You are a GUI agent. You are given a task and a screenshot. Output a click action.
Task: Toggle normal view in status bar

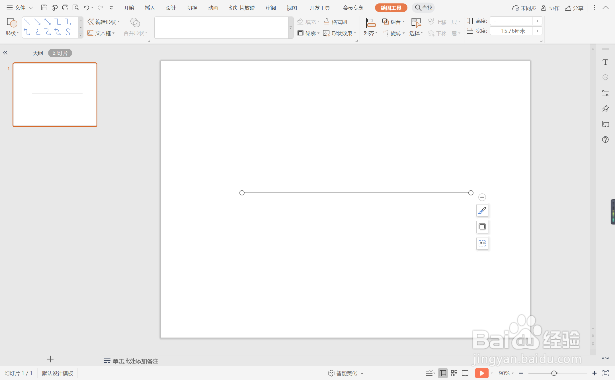[x=443, y=373]
